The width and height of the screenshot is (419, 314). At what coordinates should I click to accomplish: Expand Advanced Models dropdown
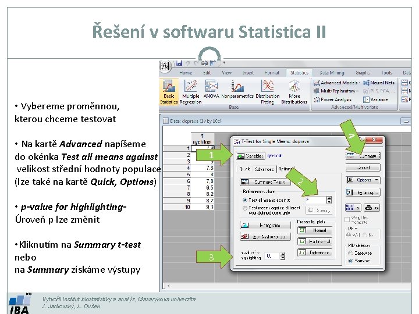[x=337, y=83]
